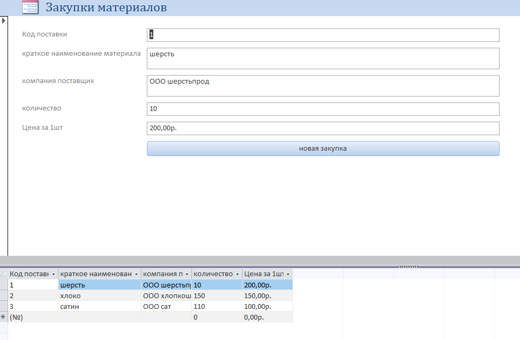The width and height of the screenshot is (520, 340).
Task: Click the ООО сат cell
Action: [167, 306]
